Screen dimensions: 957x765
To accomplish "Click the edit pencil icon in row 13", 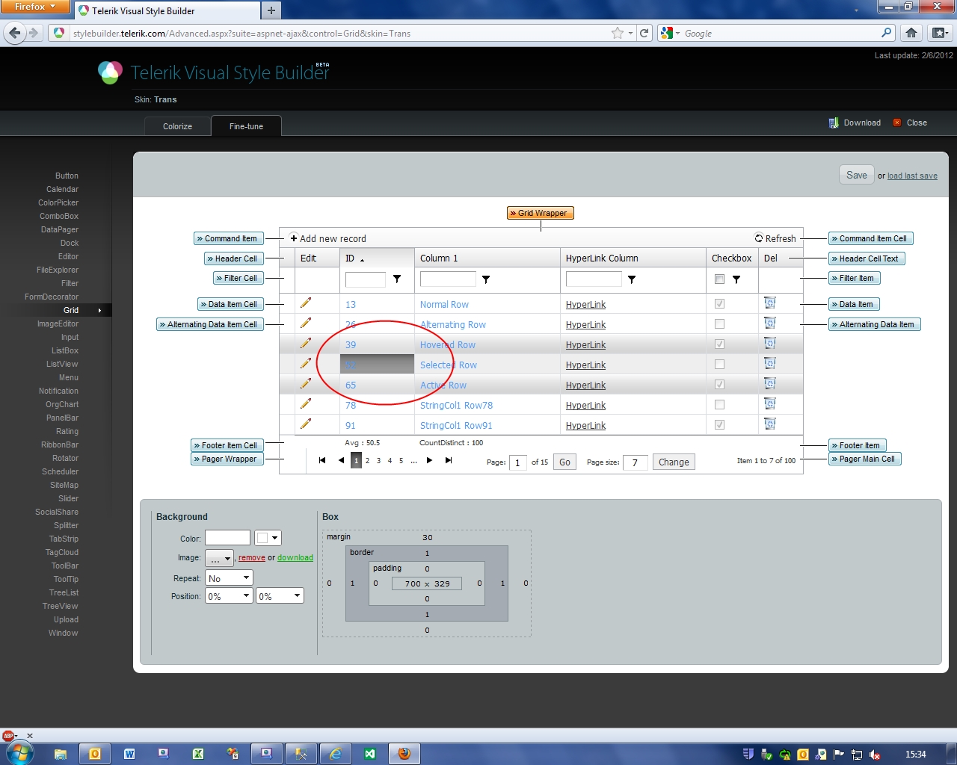I will [x=305, y=303].
